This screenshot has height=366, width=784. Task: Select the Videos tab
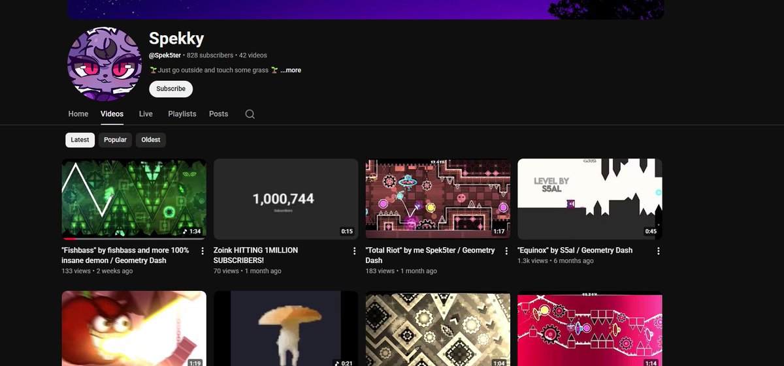pos(112,114)
